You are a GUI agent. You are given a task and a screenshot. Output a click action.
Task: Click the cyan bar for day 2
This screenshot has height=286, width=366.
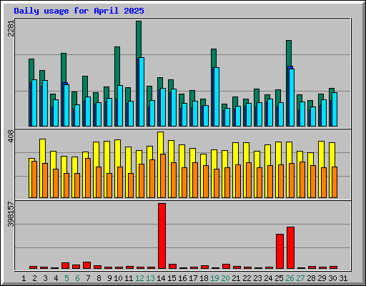pos(34,103)
